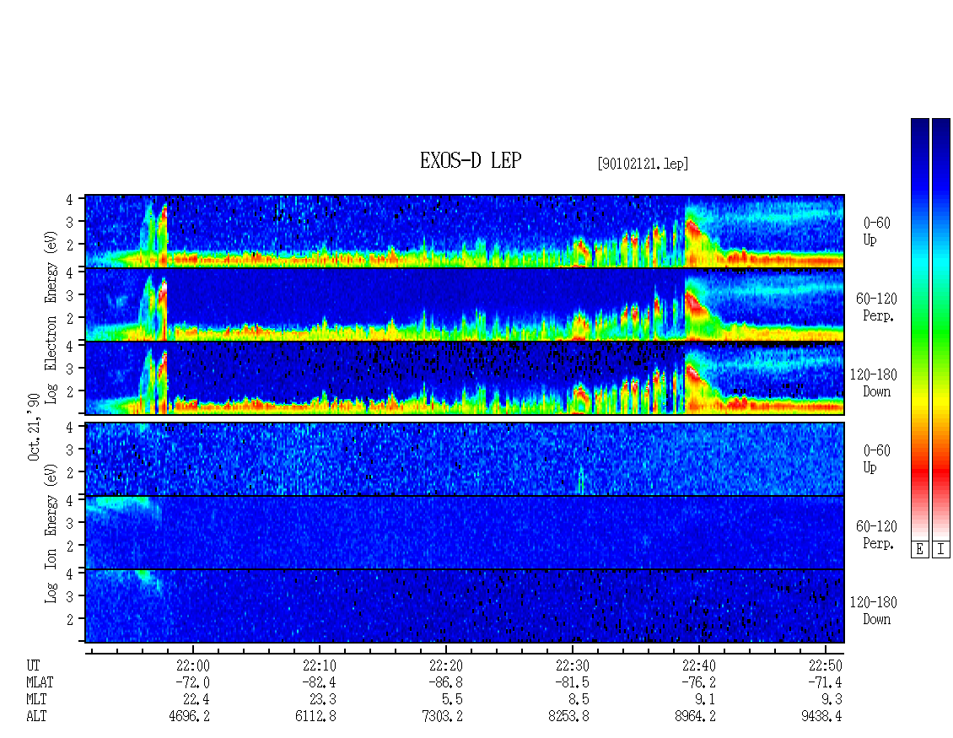Click the electron 0-60 Up spectrogram panel
The image size is (953, 738).
coord(465,231)
